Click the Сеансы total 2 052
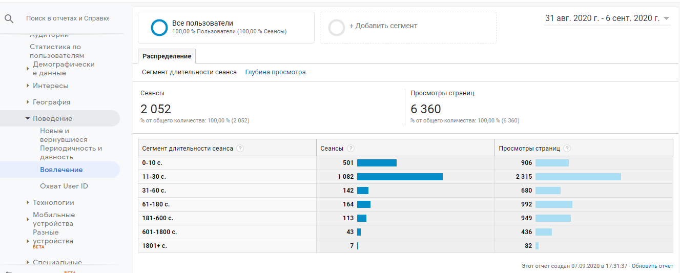The image size is (680, 273). [156, 109]
